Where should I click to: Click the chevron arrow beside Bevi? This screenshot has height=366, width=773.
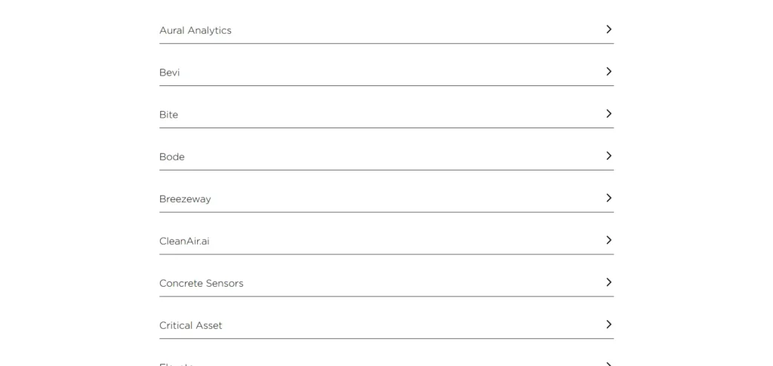(609, 72)
